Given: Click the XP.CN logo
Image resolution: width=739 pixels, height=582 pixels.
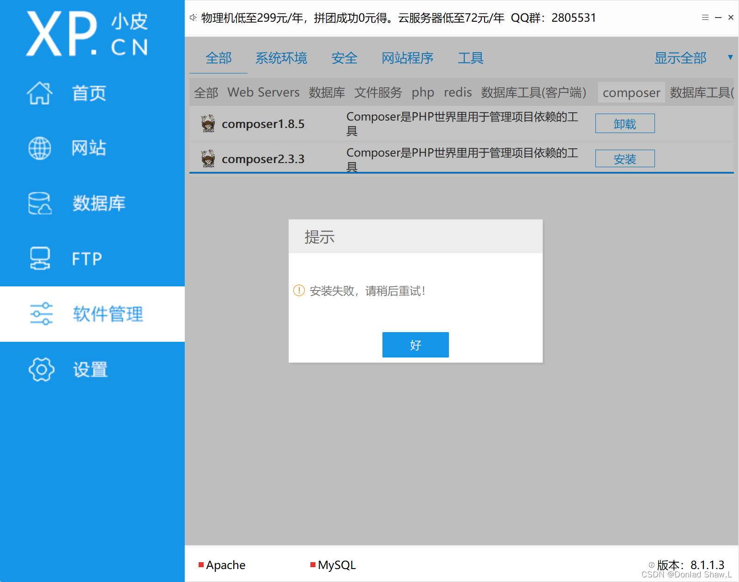Looking at the screenshot, I should pyautogui.click(x=87, y=34).
